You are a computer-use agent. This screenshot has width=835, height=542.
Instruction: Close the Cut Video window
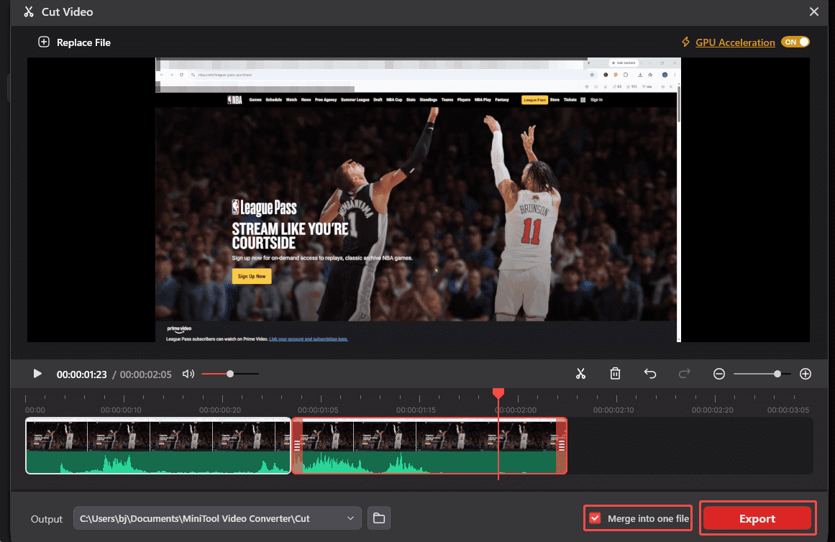813,12
